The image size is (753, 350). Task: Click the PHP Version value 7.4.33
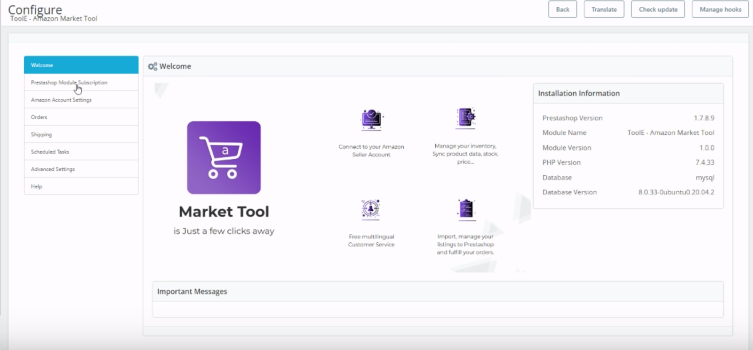pos(705,162)
